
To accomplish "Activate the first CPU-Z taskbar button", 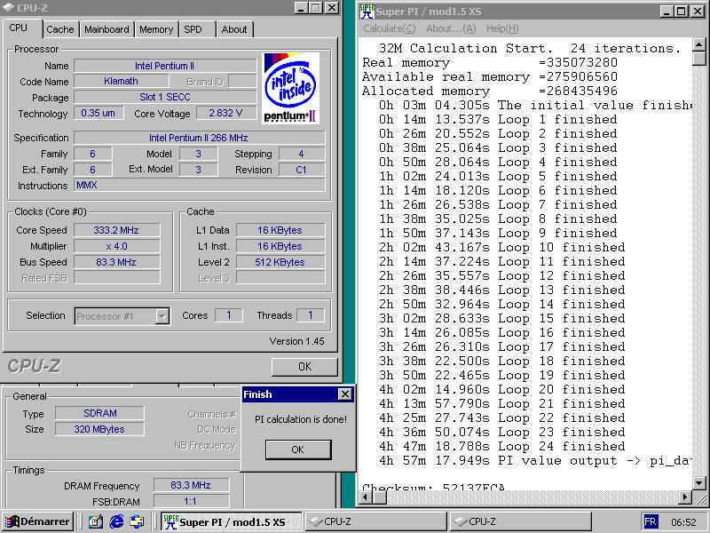I will [x=375, y=521].
